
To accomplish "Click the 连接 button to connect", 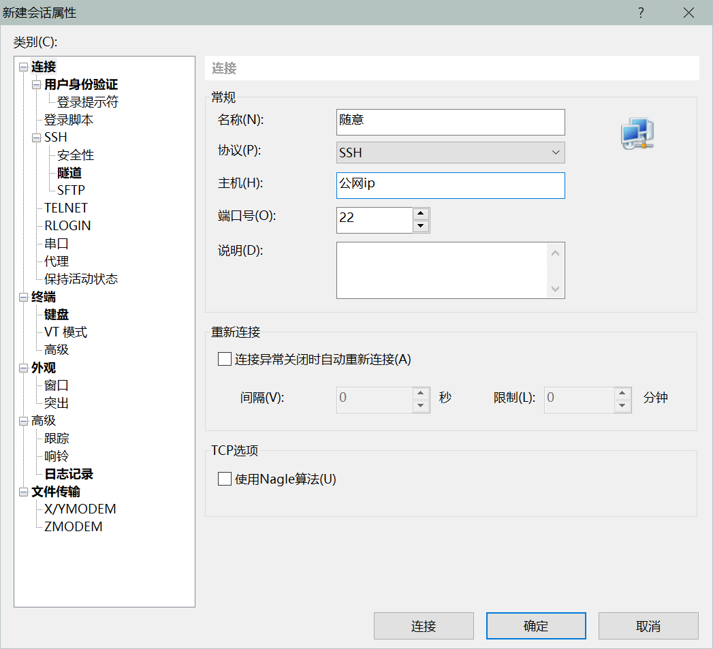I will (424, 625).
